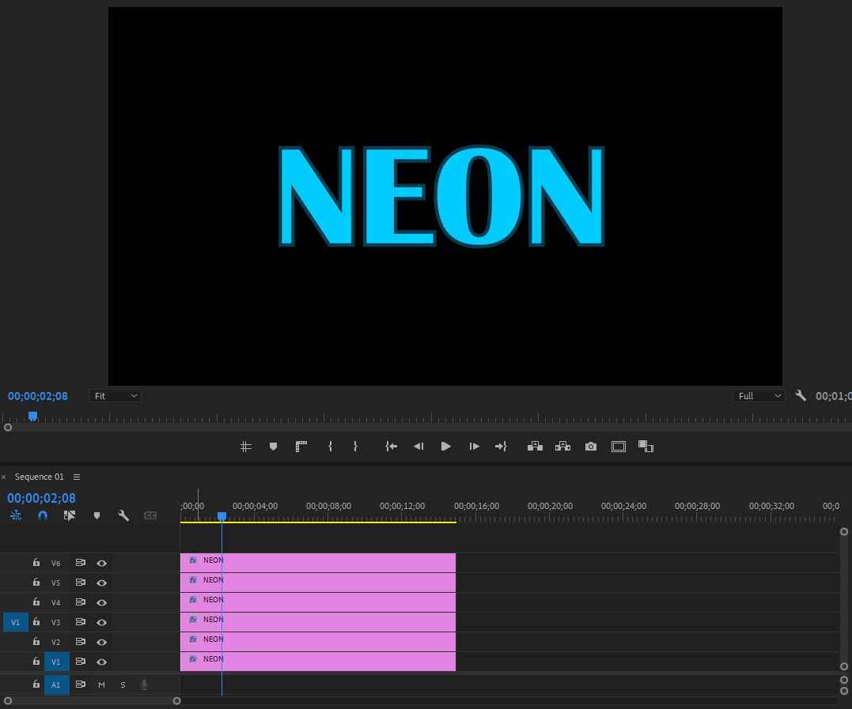Toggle sync lock on track V6
Screen dimensions: 852x709
point(81,563)
